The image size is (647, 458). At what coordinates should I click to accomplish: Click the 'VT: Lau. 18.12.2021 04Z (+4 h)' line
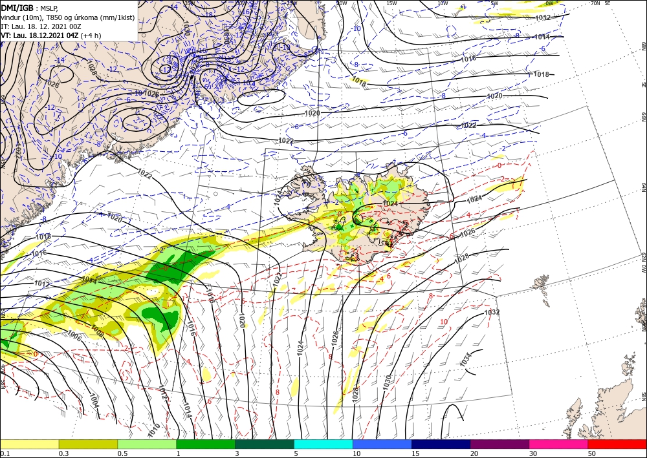coord(50,36)
